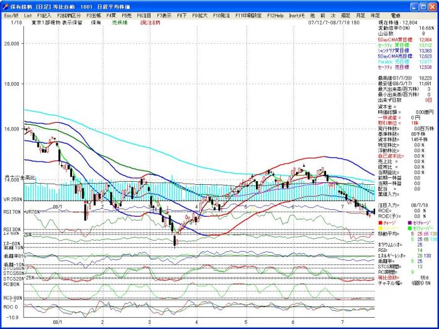Open the F11印刷設定 print settings

click(x=248, y=16)
